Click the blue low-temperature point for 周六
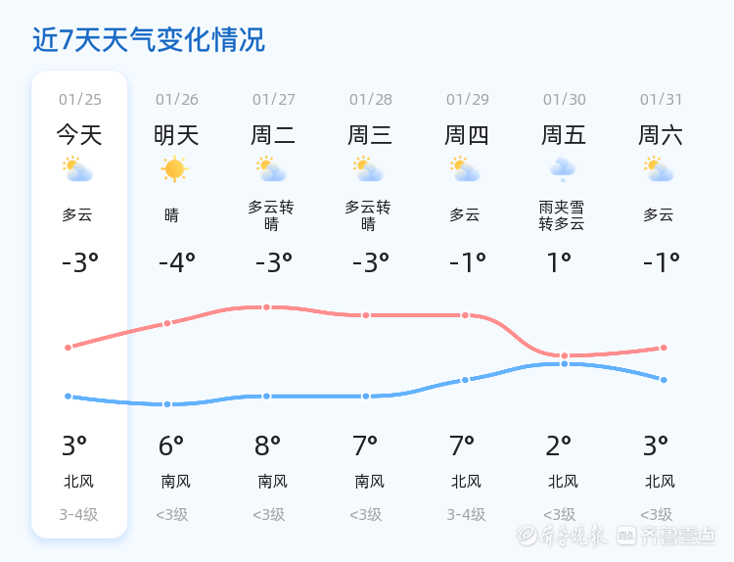This screenshot has height=562, width=734. tap(665, 380)
